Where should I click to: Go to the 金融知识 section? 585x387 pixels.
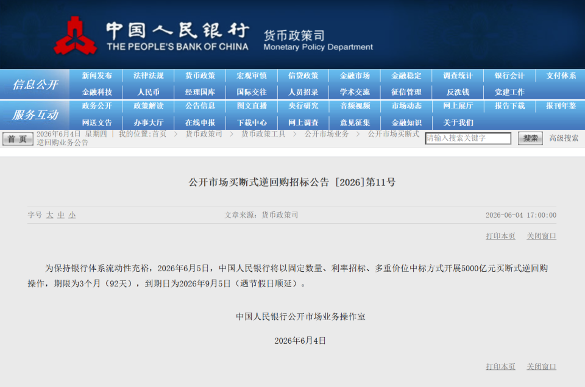coord(406,122)
